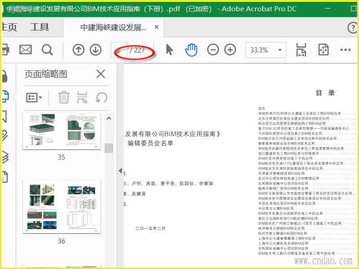This screenshot has height=269, width=359.
Task: Open the search magnifier tool
Action: 47,50
